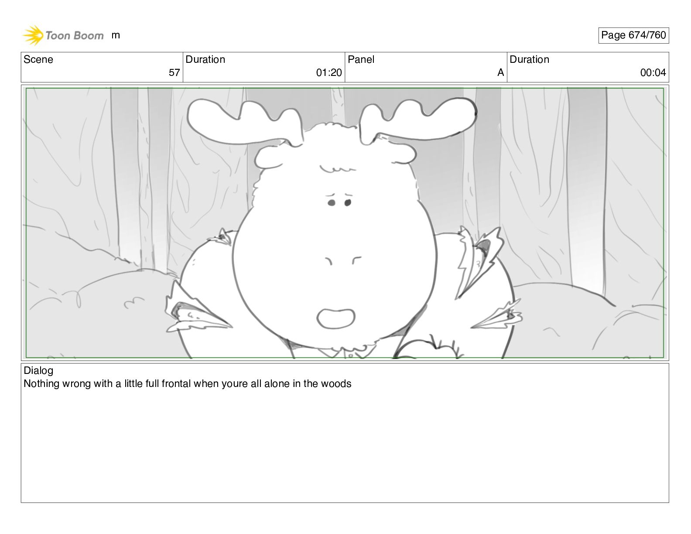
Task: Click the panel Duration 00:04 value
Action: (x=653, y=73)
